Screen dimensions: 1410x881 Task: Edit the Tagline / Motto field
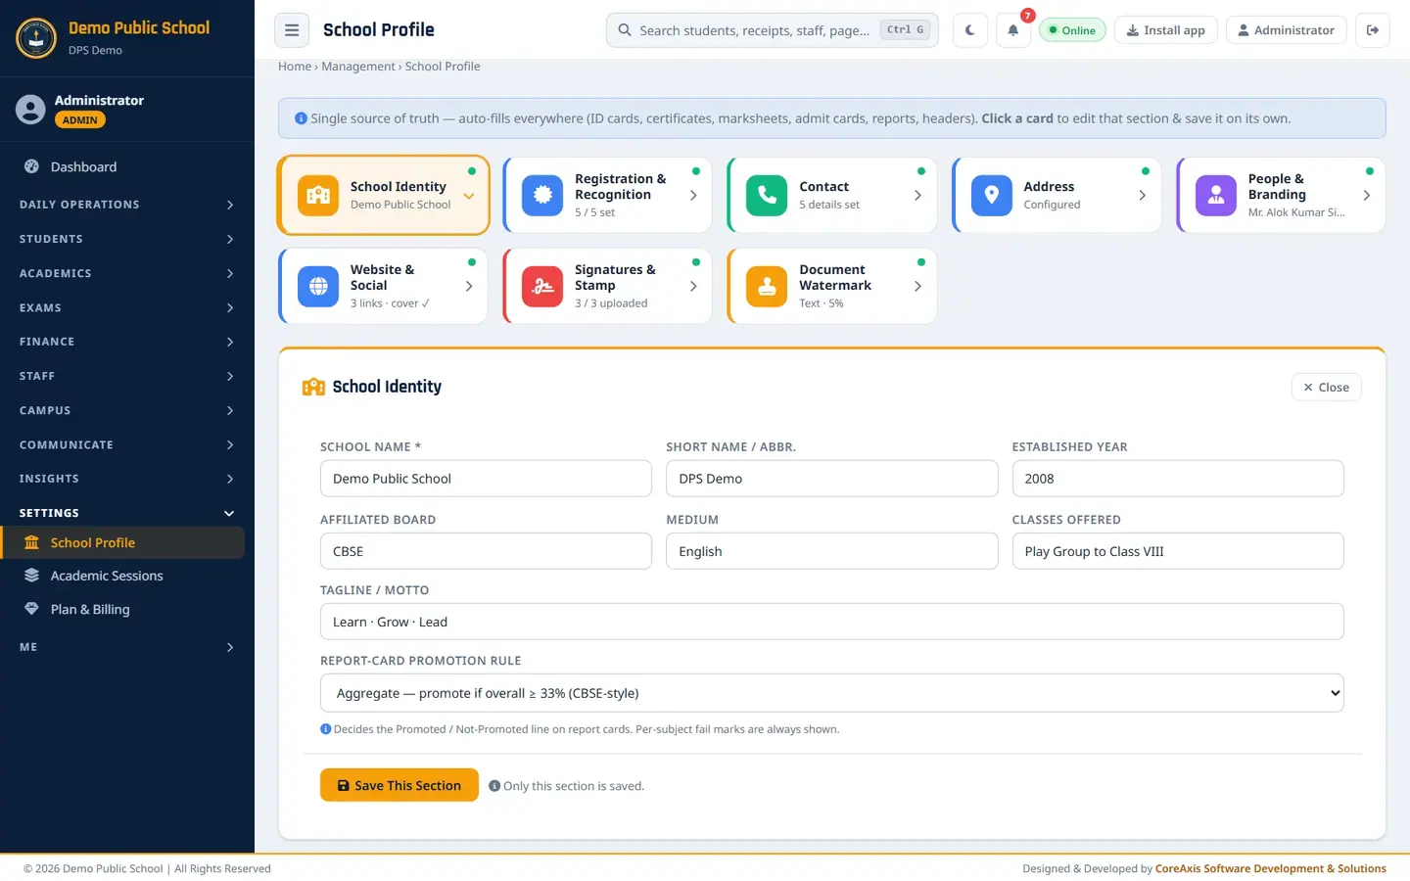(x=832, y=622)
